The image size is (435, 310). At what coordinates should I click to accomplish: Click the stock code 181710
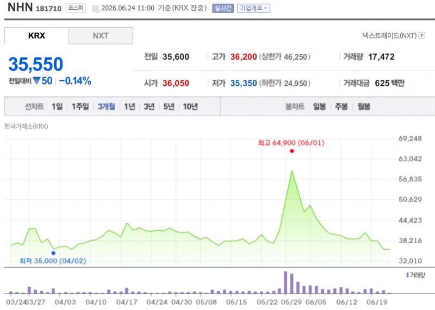[48, 9]
